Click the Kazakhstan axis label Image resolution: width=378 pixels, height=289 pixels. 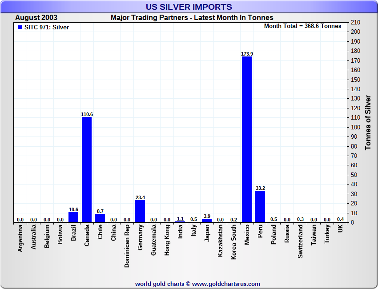[220, 241]
